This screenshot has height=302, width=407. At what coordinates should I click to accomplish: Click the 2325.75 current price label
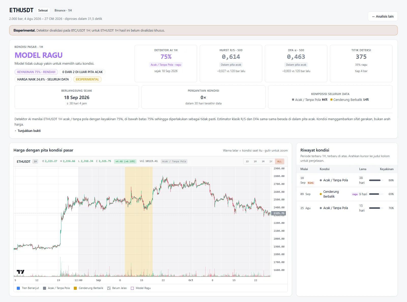[x=279, y=213]
